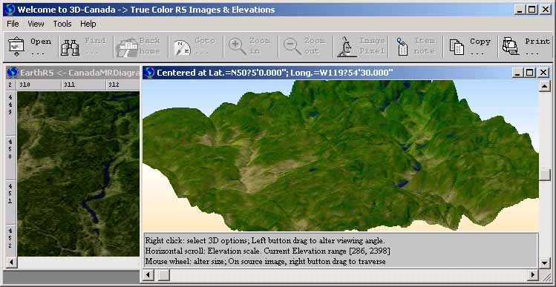Click the Zoom in magnifier icon
556x287 pixels.
[238, 47]
